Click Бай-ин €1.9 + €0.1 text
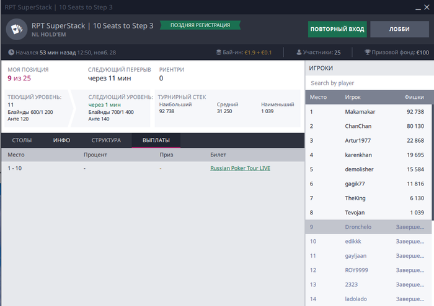 point(247,52)
